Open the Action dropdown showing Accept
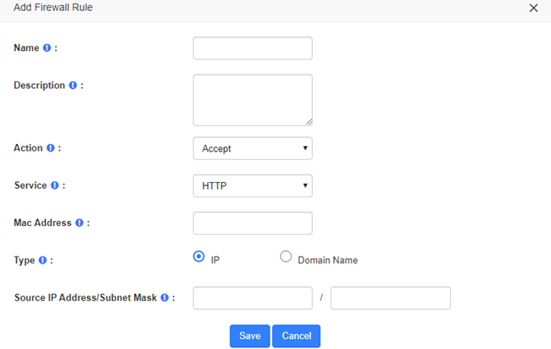Viewport: 551px width, 349px height. click(253, 148)
